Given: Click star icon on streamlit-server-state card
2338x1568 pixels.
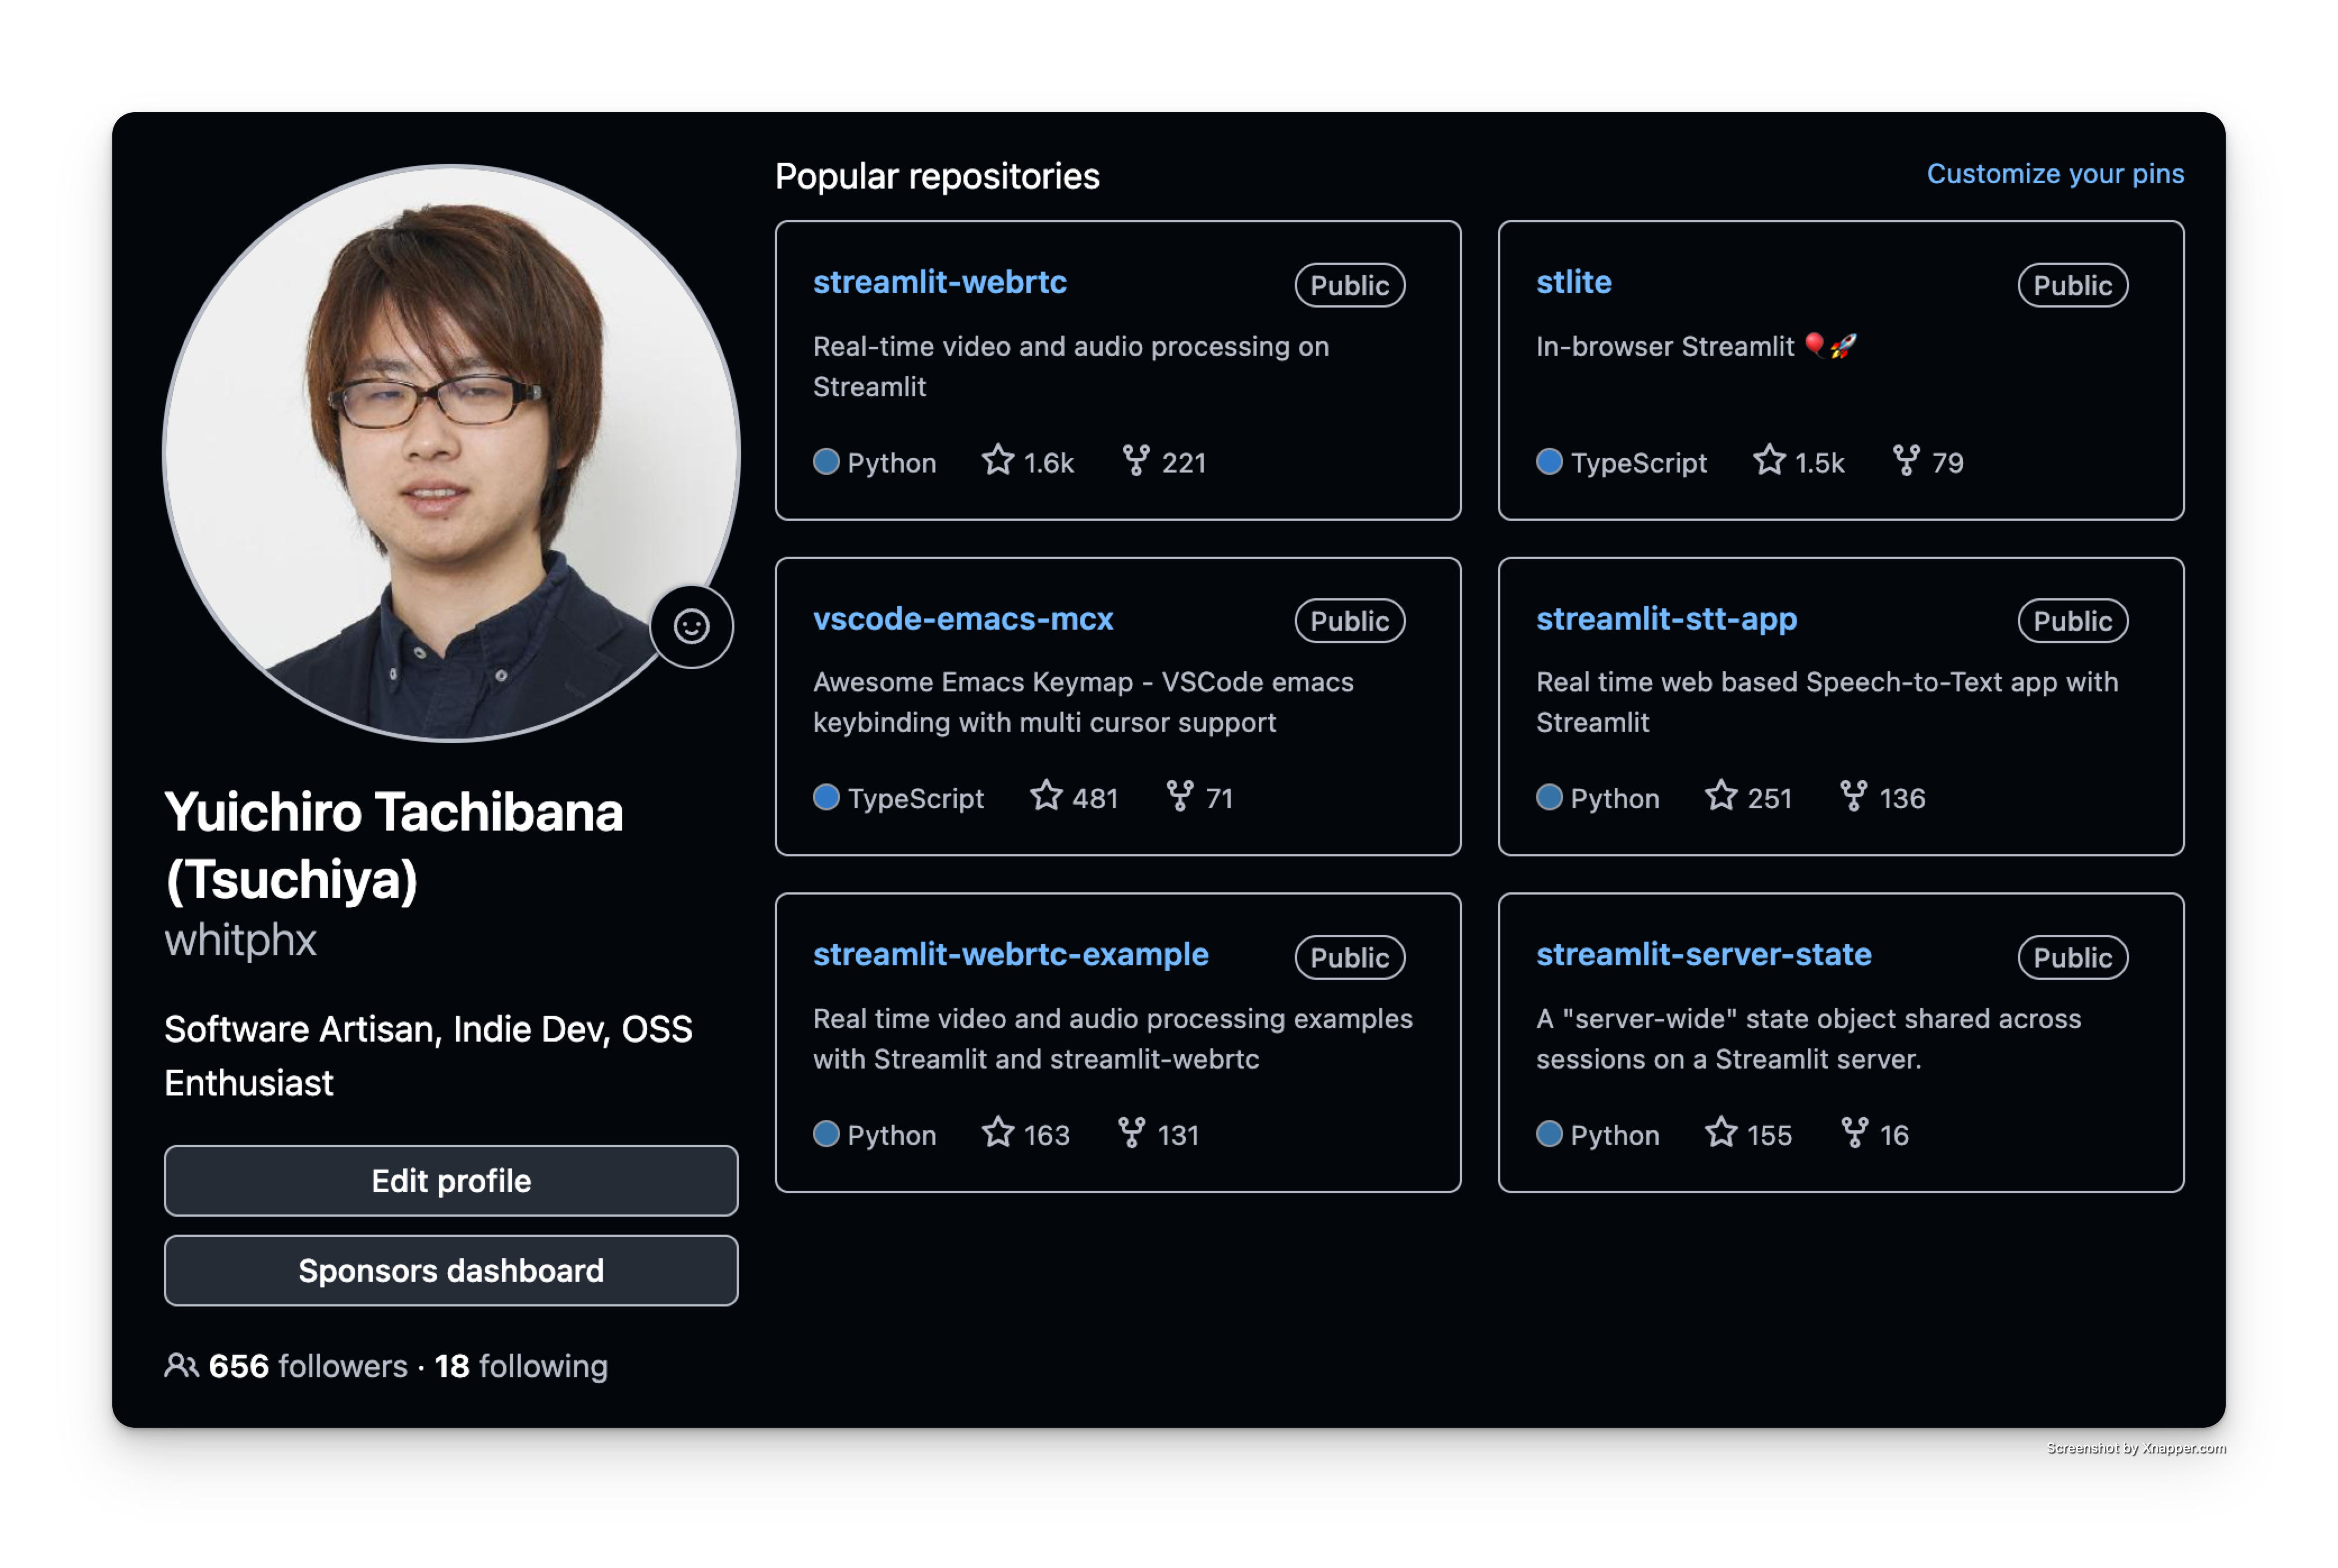Looking at the screenshot, I should (1721, 1133).
